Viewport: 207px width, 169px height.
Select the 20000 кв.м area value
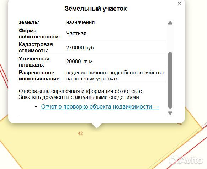click(79, 62)
